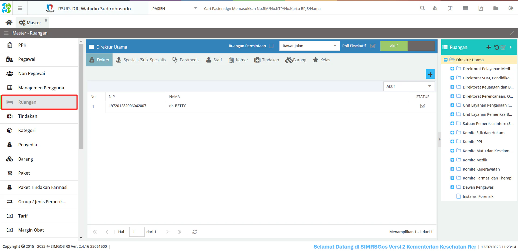
Task: Toggle the Ruangan Permintaan checkbox
Action: click(271, 46)
